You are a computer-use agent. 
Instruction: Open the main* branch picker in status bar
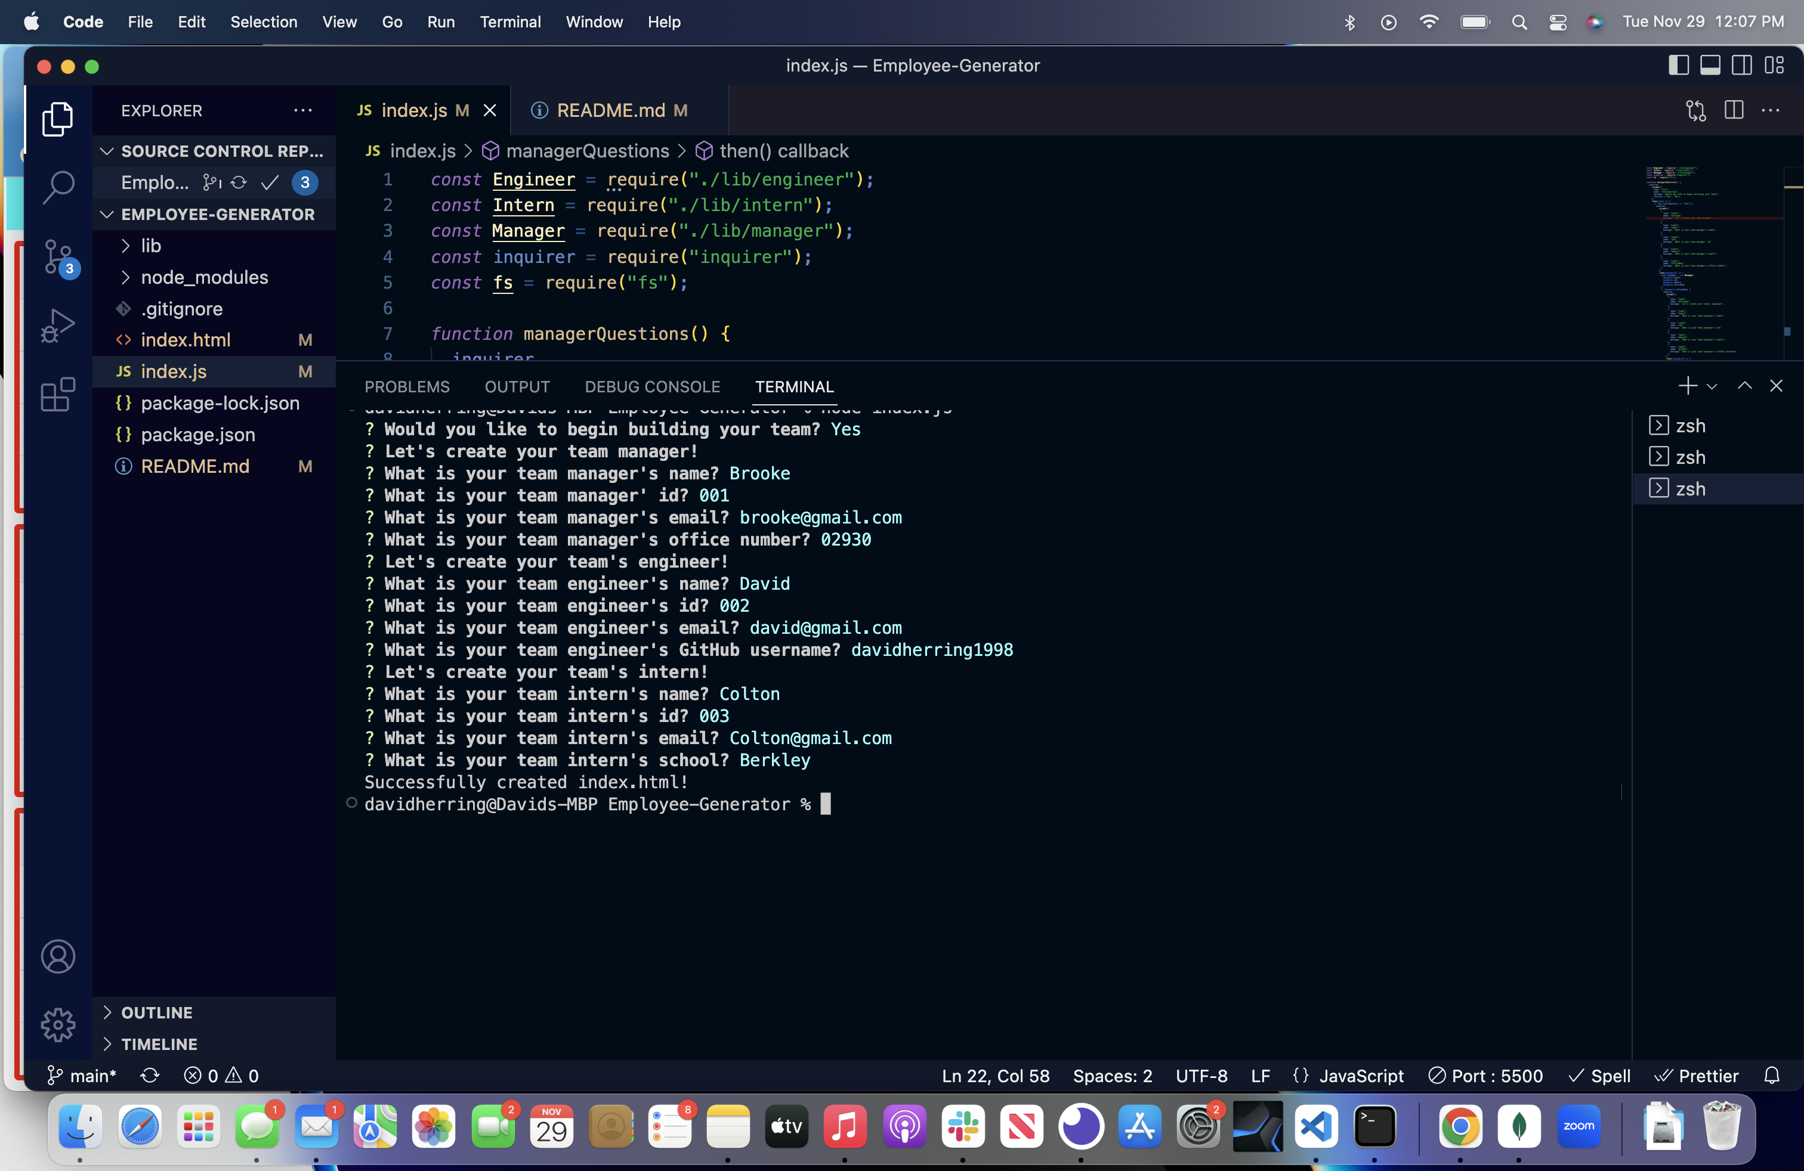tap(82, 1076)
